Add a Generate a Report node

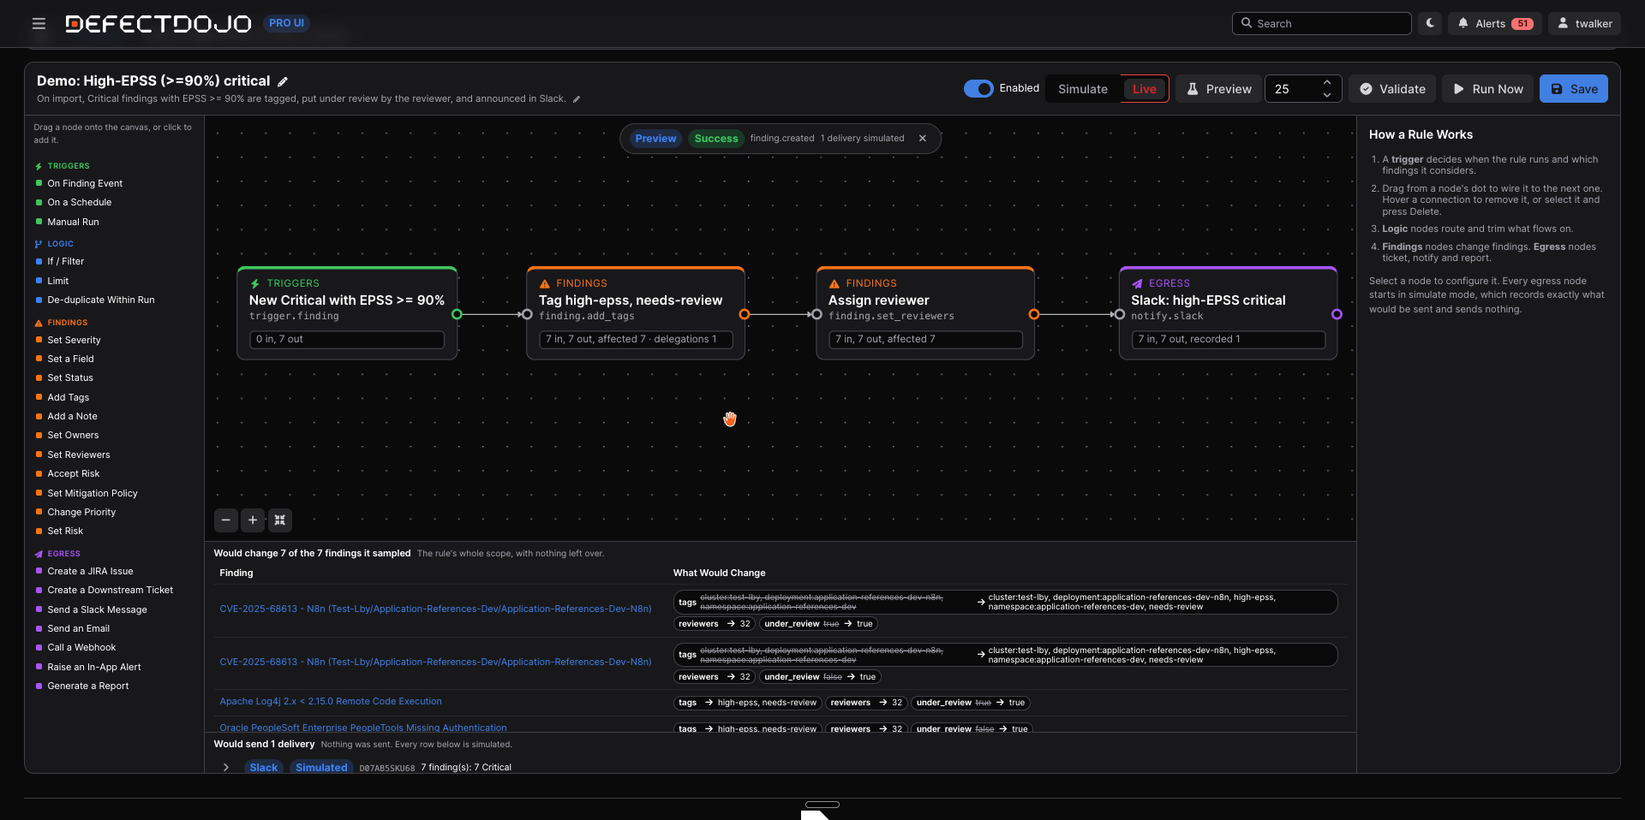coord(87,686)
